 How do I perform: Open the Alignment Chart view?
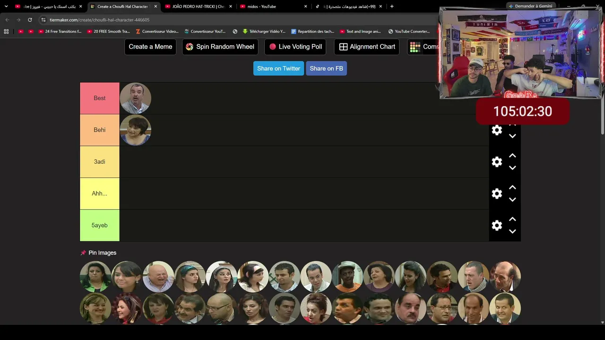pos(367,47)
